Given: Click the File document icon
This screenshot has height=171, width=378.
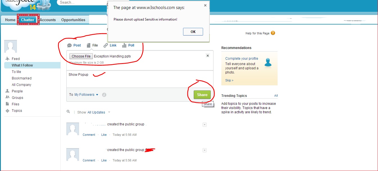Looking at the screenshot, I should click(x=89, y=45).
